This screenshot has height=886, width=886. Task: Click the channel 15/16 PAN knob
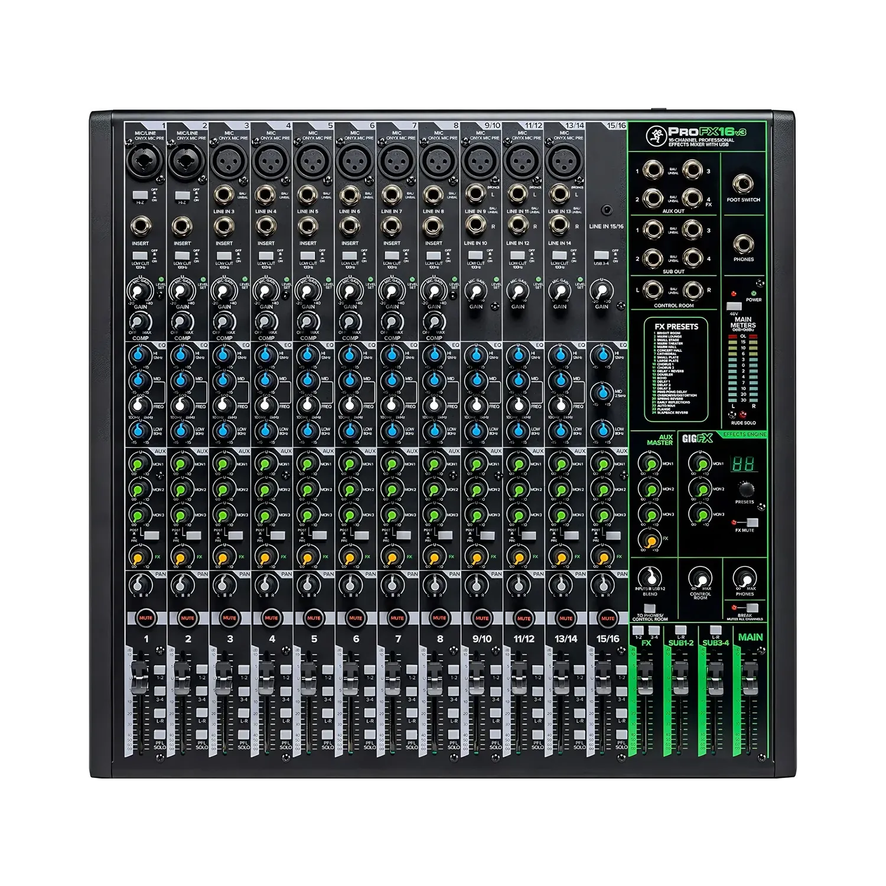[601, 585]
